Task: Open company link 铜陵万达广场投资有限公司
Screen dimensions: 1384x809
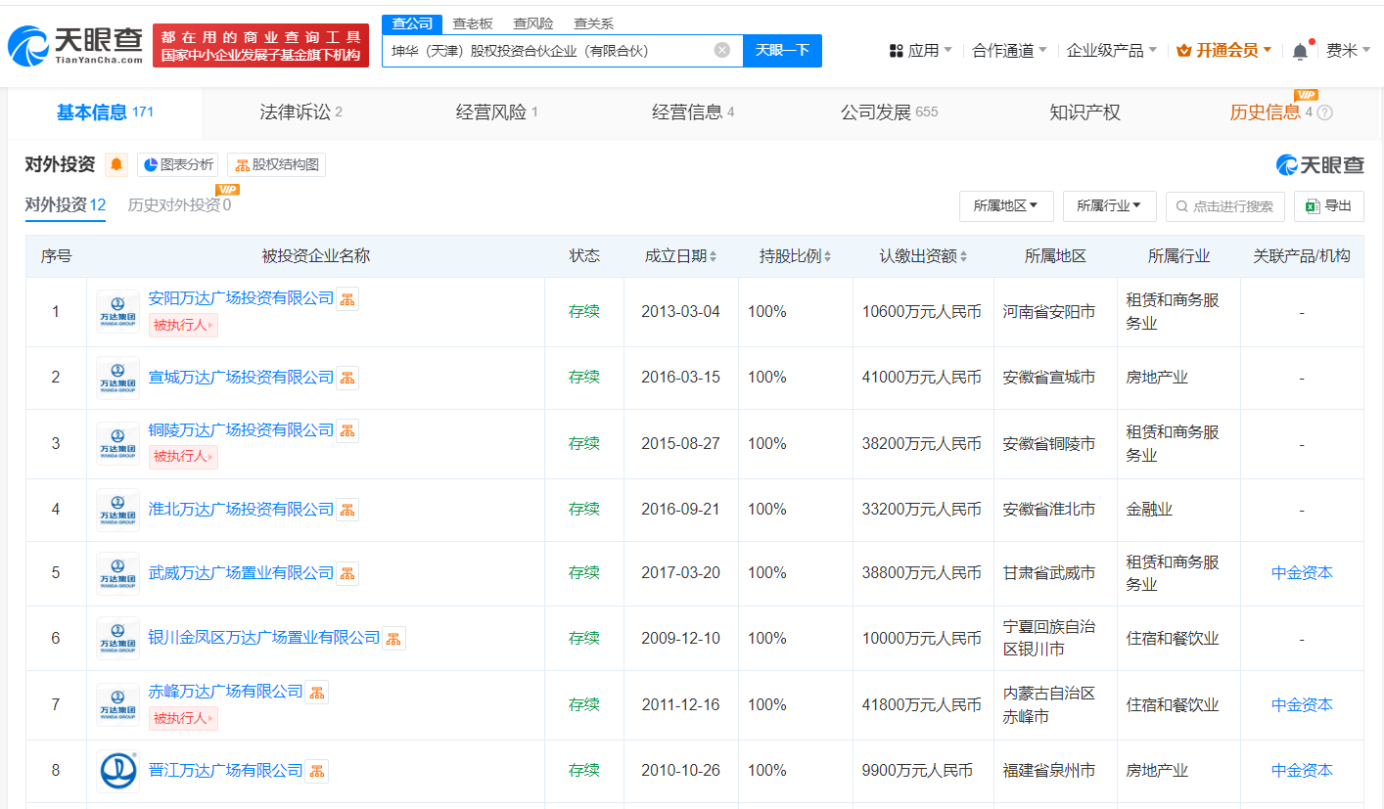Action: point(241,430)
